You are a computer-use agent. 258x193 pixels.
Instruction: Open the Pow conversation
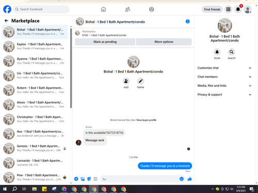click(x=35, y=177)
